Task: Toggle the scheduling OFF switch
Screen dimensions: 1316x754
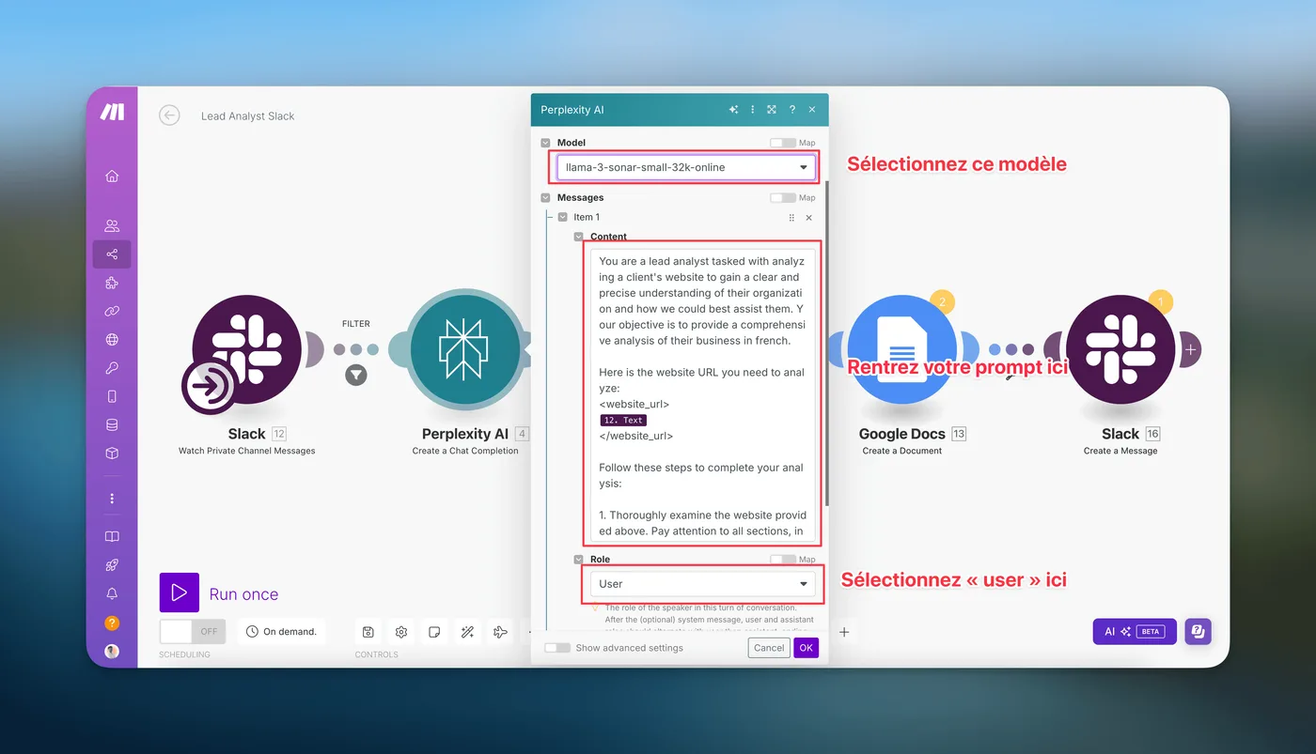Action: [191, 631]
